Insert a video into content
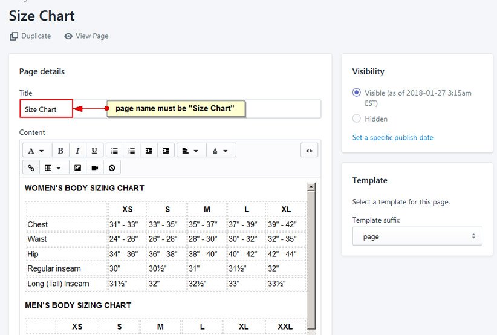This screenshot has width=497, height=335. coord(94,167)
